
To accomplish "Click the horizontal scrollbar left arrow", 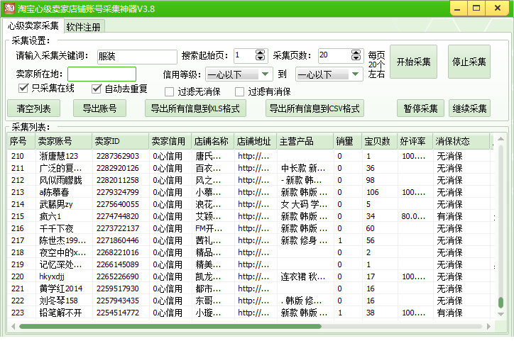I will [13, 326].
